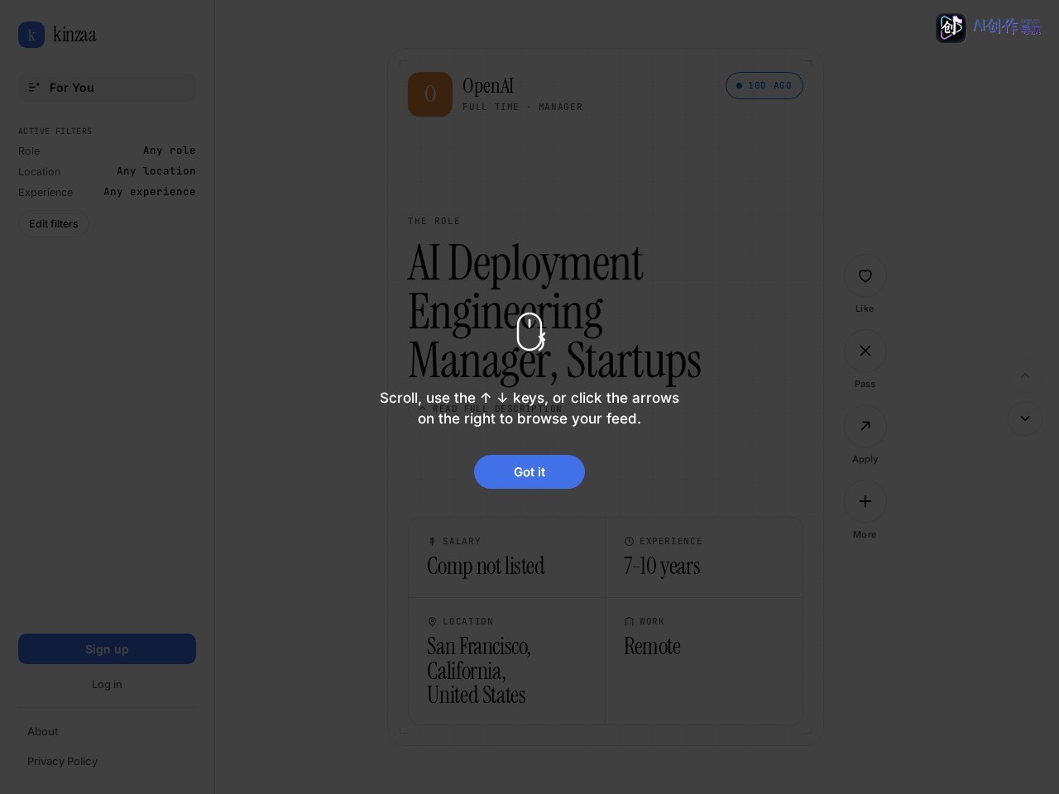Open the For You feed
Screen dimensions: 1059x794
pos(107,88)
